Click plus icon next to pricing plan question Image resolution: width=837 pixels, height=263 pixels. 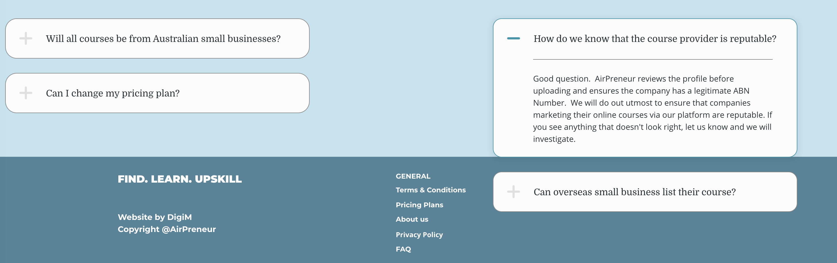pyautogui.click(x=26, y=93)
